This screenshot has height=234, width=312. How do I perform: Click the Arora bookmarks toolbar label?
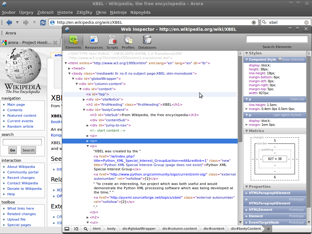pyautogui.click(x=11, y=33)
